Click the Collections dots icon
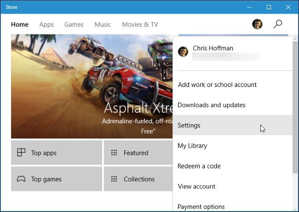The height and width of the screenshot is (212, 299). (114, 179)
